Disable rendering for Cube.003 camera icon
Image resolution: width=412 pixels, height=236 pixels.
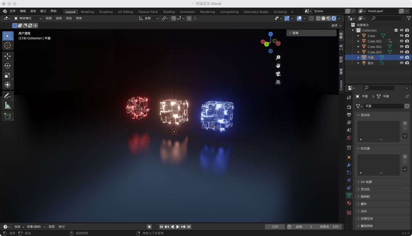click(x=407, y=52)
